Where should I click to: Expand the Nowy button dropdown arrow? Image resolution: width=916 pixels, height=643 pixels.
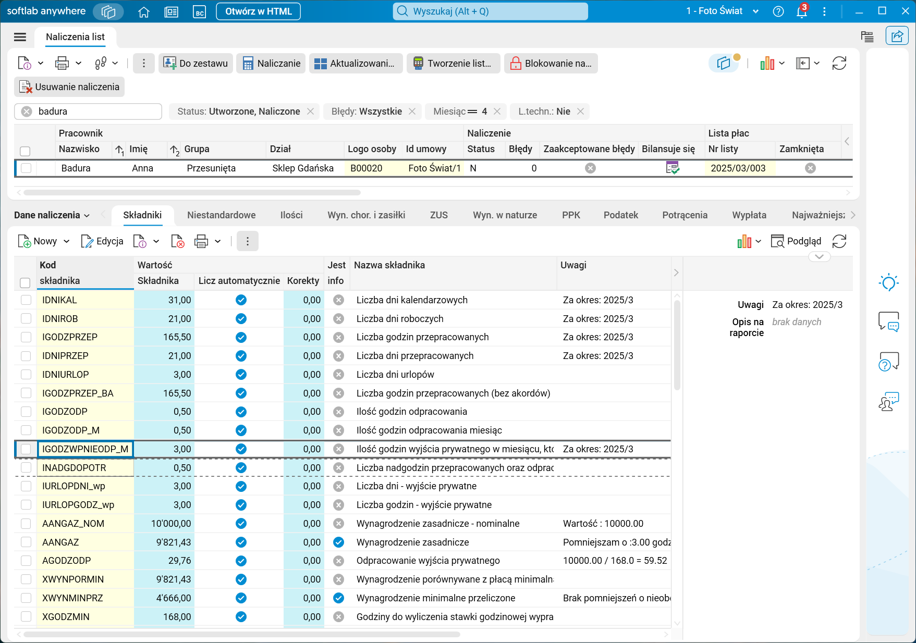click(x=67, y=241)
